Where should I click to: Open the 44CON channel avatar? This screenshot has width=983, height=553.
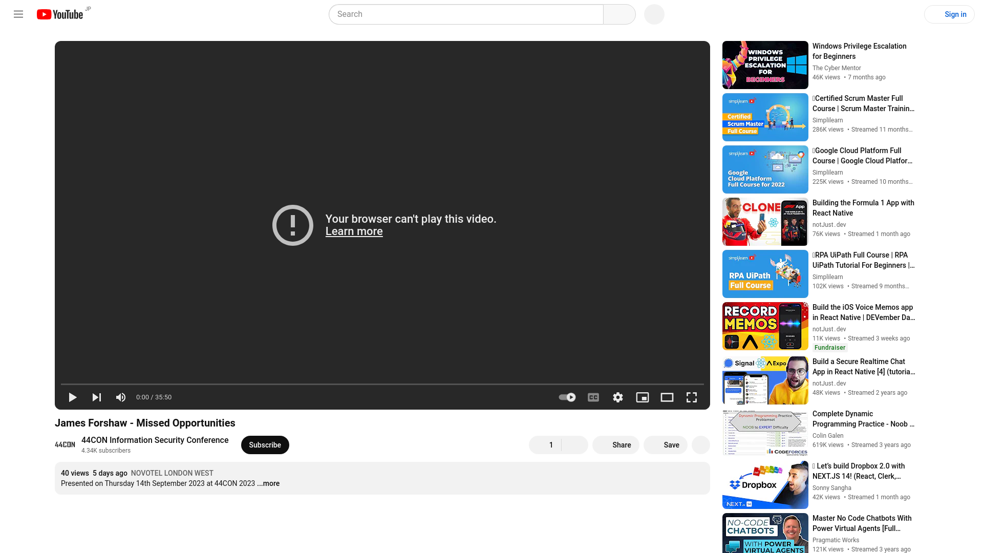pos(65,445)
